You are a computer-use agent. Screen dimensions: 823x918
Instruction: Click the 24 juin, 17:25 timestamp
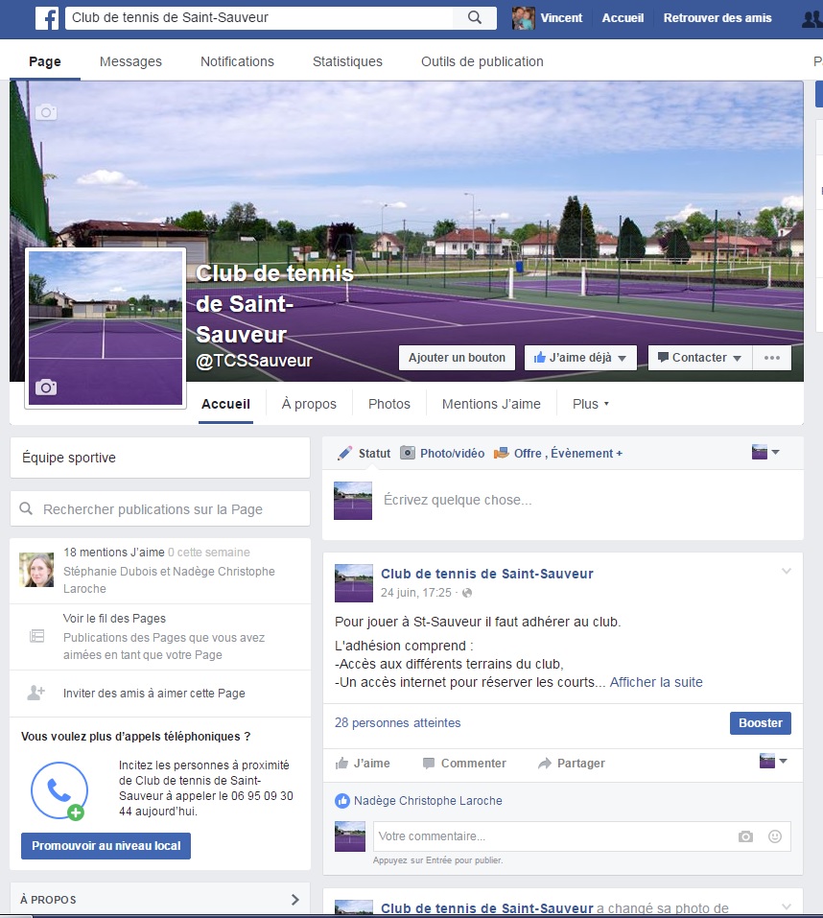click(x=416, y=593)
